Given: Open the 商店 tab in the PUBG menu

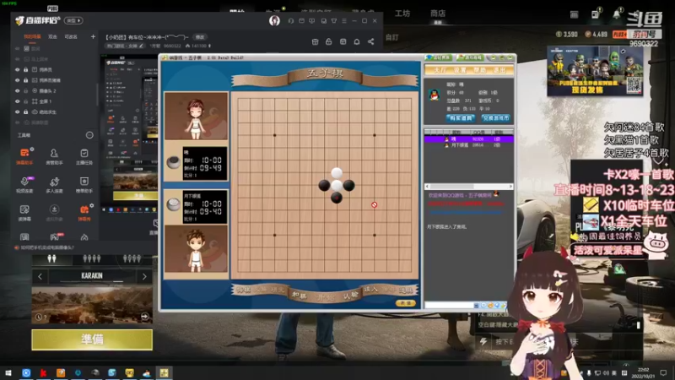Looking at the screenshot, I should tap(438, 14).
